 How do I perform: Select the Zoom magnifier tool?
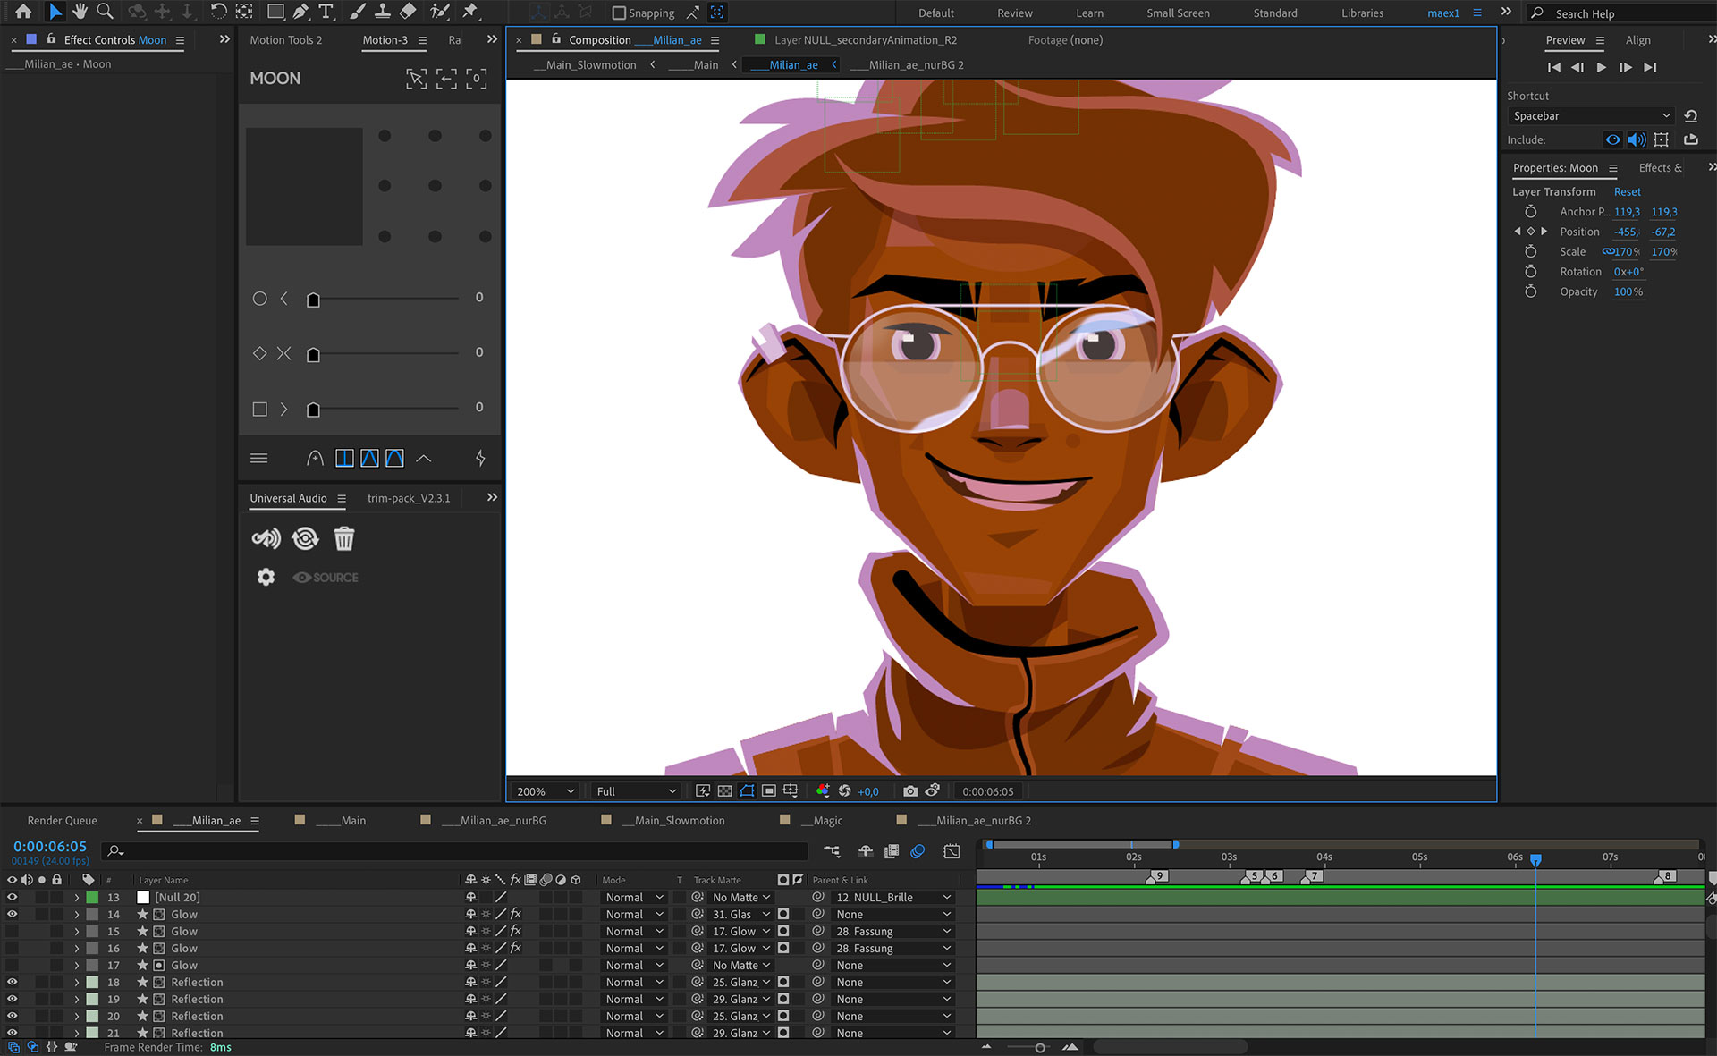[105, 12]
